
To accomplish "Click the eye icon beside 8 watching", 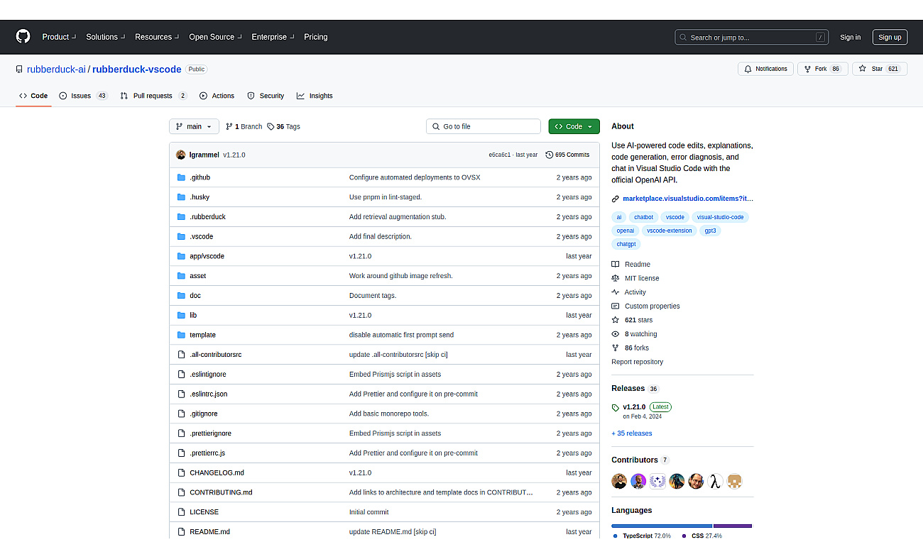I will tap(616, 334).
